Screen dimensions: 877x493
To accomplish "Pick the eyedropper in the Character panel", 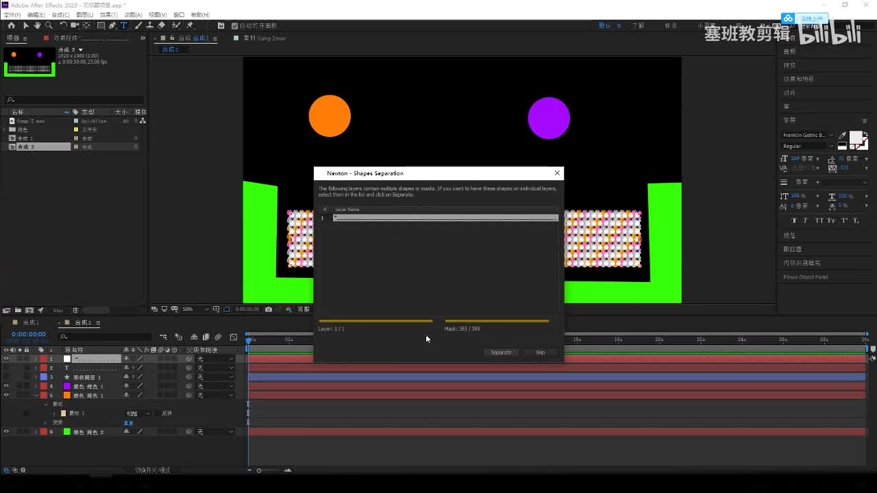I will pos(842,136).
